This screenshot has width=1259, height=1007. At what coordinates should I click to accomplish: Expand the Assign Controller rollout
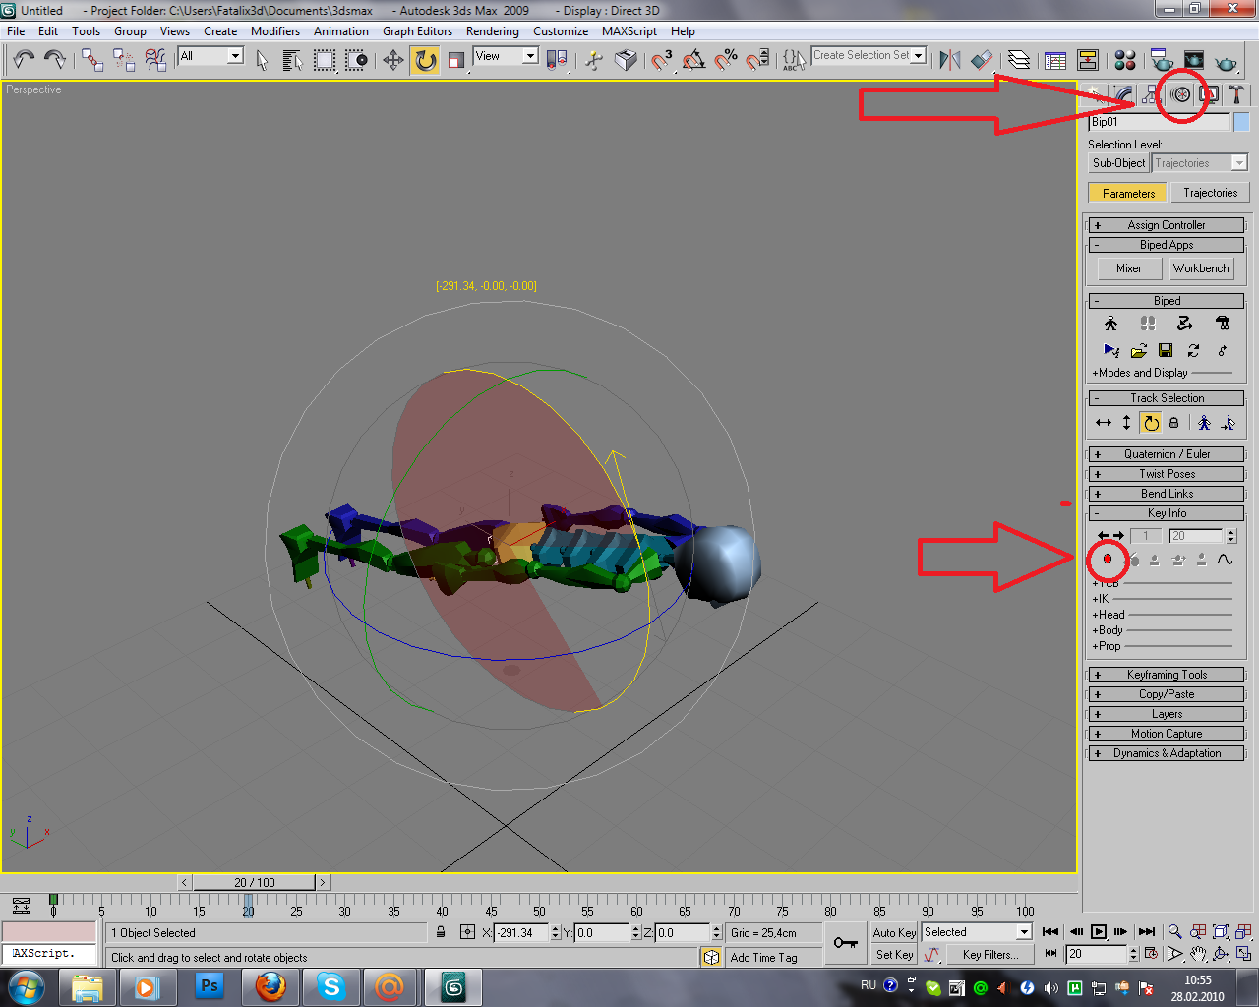(x=1166, y=225)
